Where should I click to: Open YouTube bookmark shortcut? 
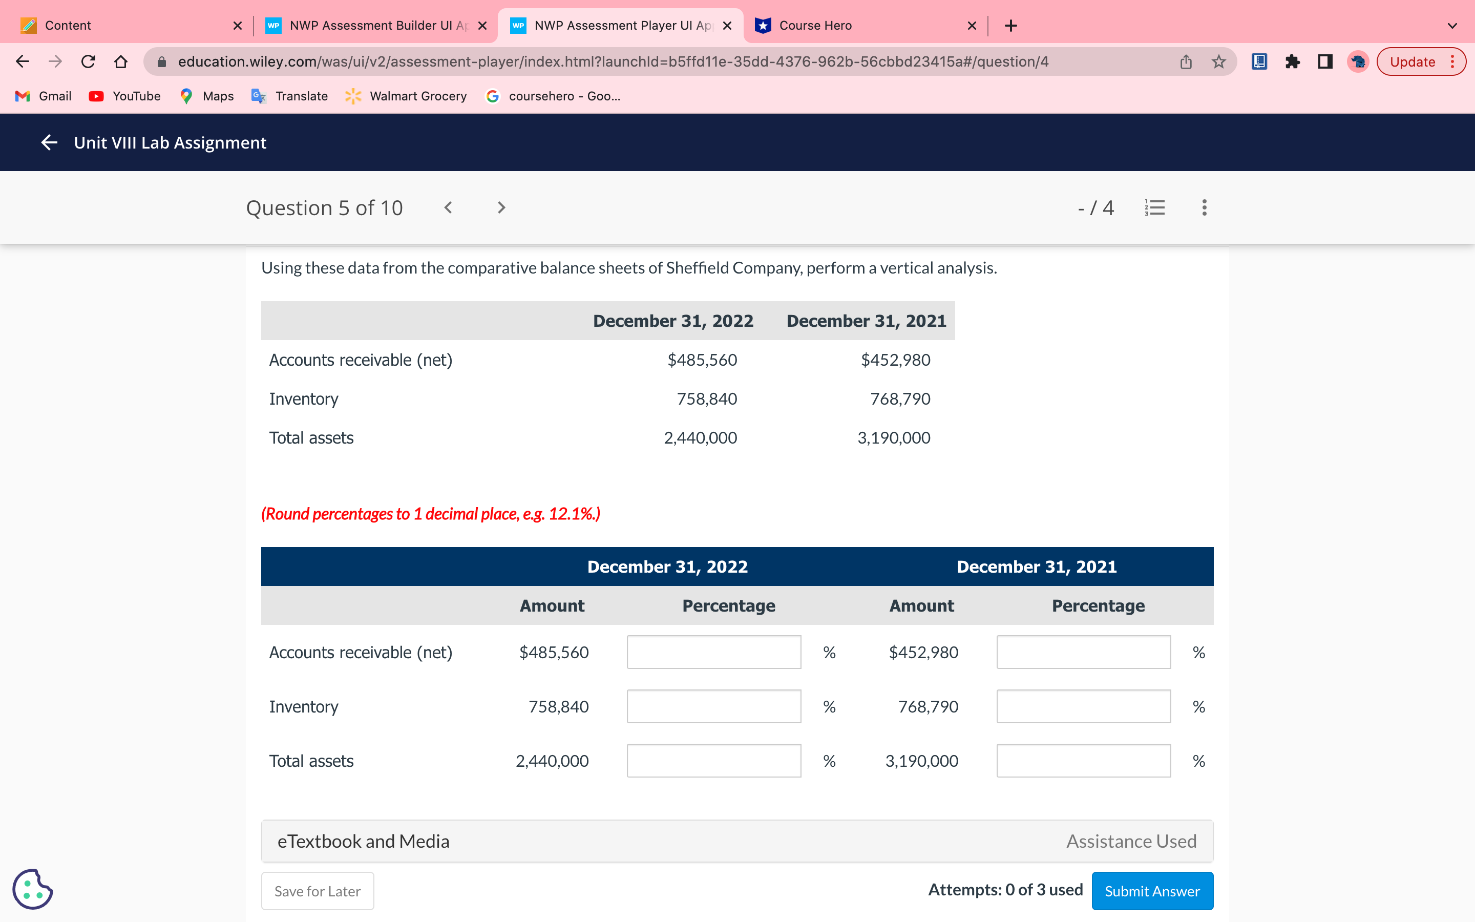click(x=124, y=96)
